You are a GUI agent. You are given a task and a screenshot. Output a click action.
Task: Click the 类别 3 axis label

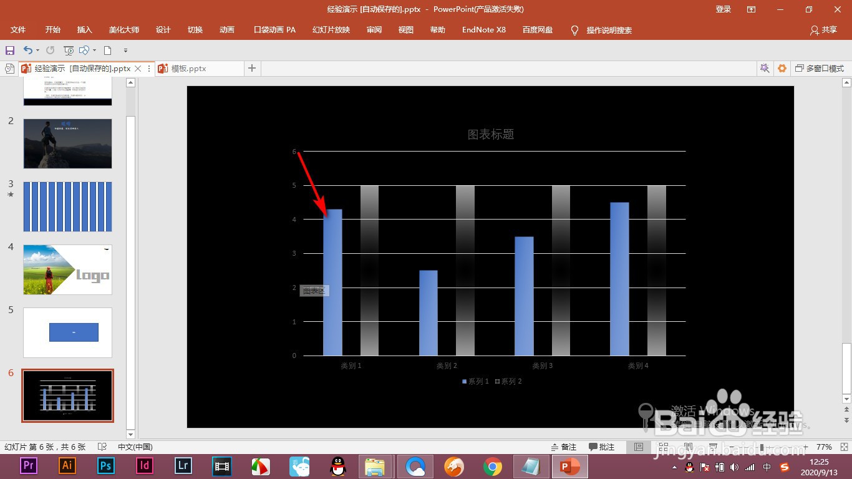click(x=543, y=365)
